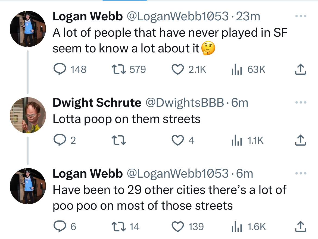Retweet the tweet about playing in SF

119,70
